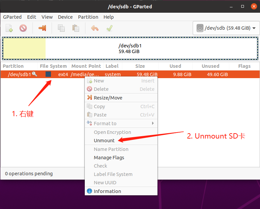Click the Delete partition toolbar icon
The height and width of the screenshot is (209, 260).
(x=23, y=28)
